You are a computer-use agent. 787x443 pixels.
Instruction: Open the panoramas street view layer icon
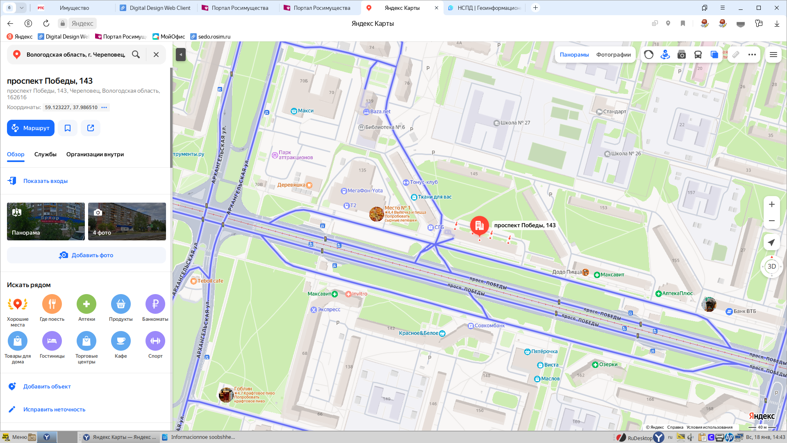[665, 55]
